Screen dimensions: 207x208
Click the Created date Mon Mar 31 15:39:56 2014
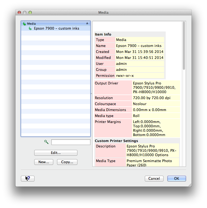[x=140, y=52]
